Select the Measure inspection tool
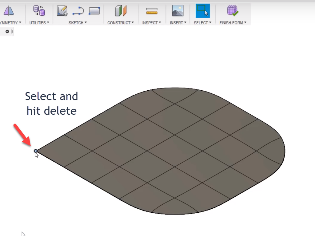Screen dimensions: 315x236 (152, 10)
